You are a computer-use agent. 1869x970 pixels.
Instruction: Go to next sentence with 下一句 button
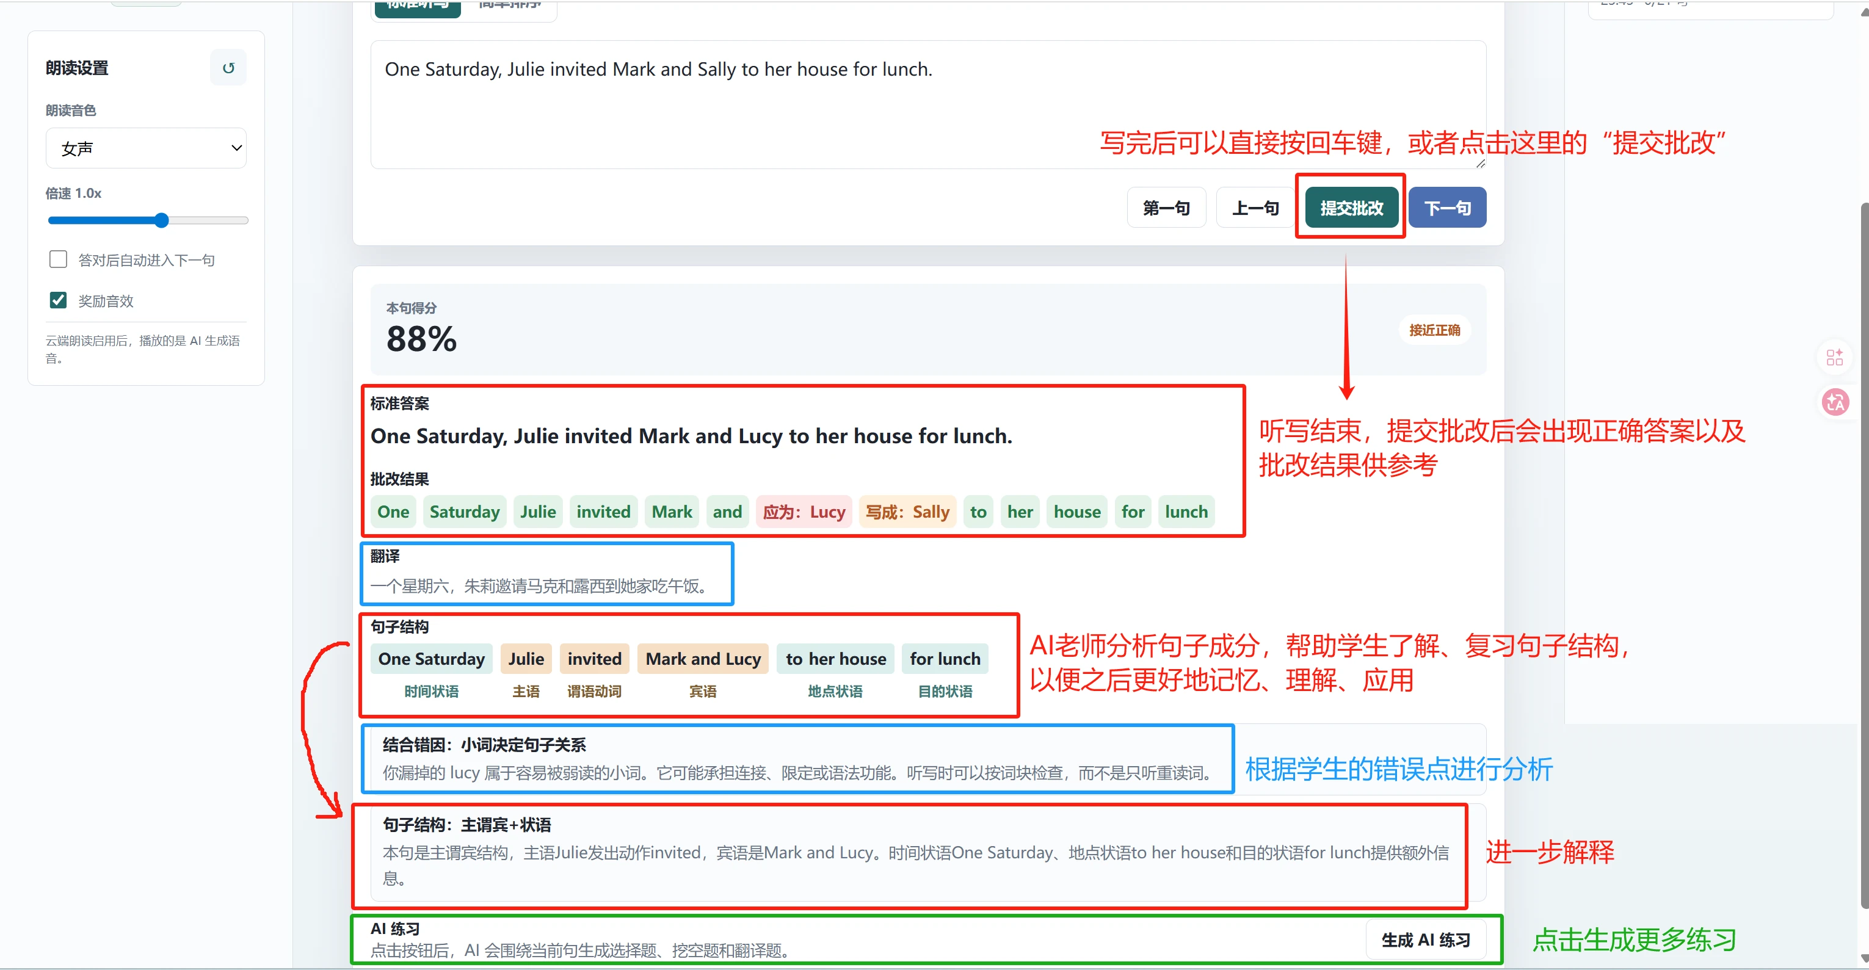tap(1448, 208)
